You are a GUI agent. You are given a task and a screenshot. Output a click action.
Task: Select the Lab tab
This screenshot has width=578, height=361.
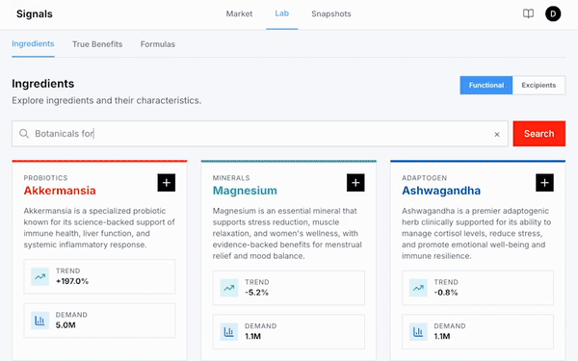tap(282, 13)
